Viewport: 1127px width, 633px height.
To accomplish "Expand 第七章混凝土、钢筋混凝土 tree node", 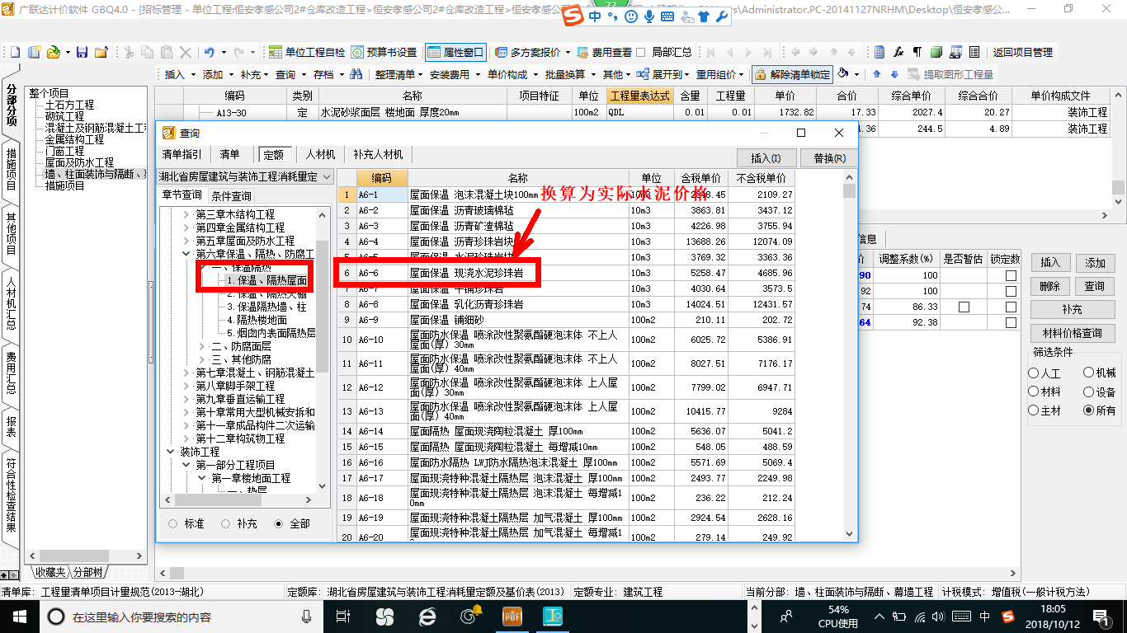I will coord(186,373).
